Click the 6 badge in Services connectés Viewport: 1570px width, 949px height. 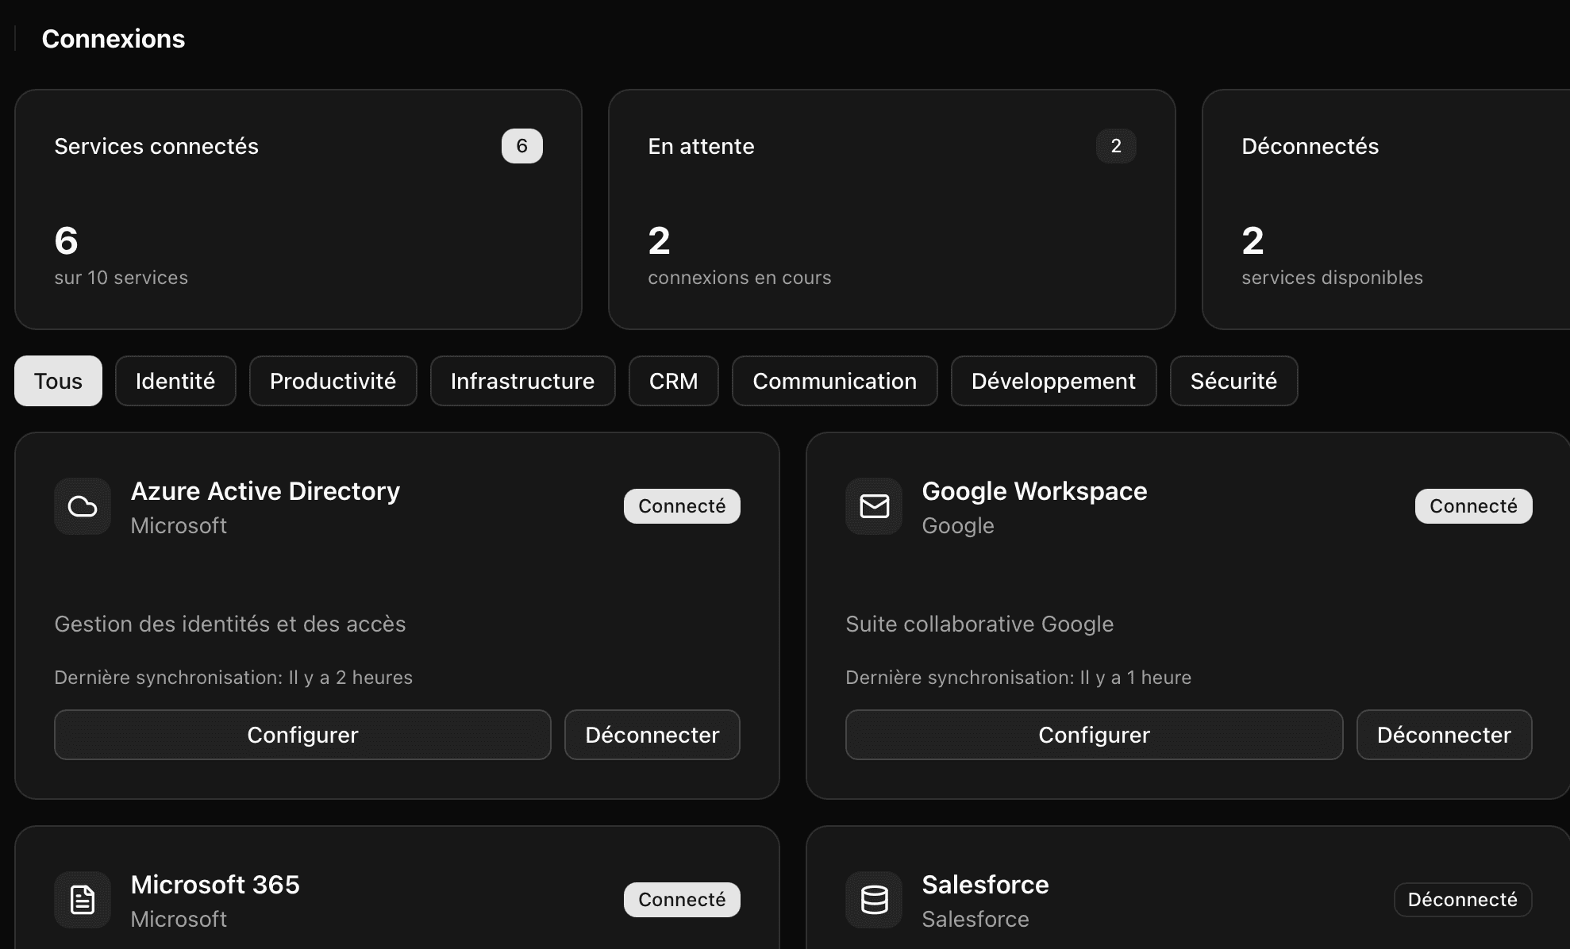pyautogui.click(x=521, y=146)
